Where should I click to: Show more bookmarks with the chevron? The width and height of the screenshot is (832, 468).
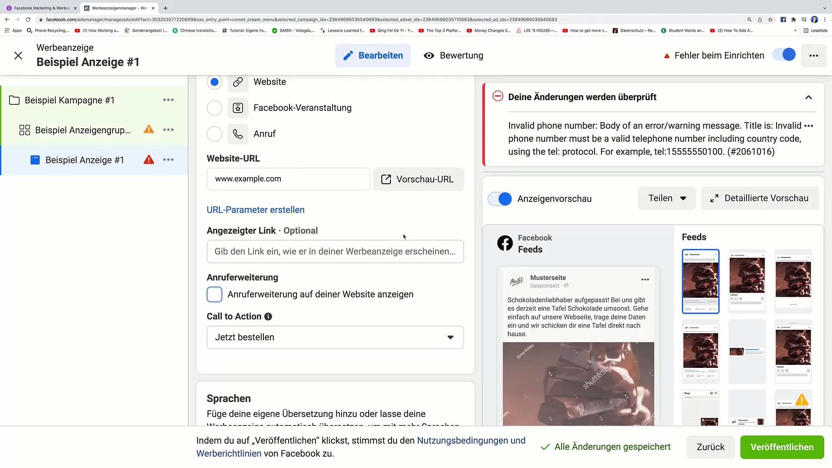coord(795,31)
